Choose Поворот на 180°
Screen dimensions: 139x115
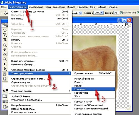click(93, 102)
